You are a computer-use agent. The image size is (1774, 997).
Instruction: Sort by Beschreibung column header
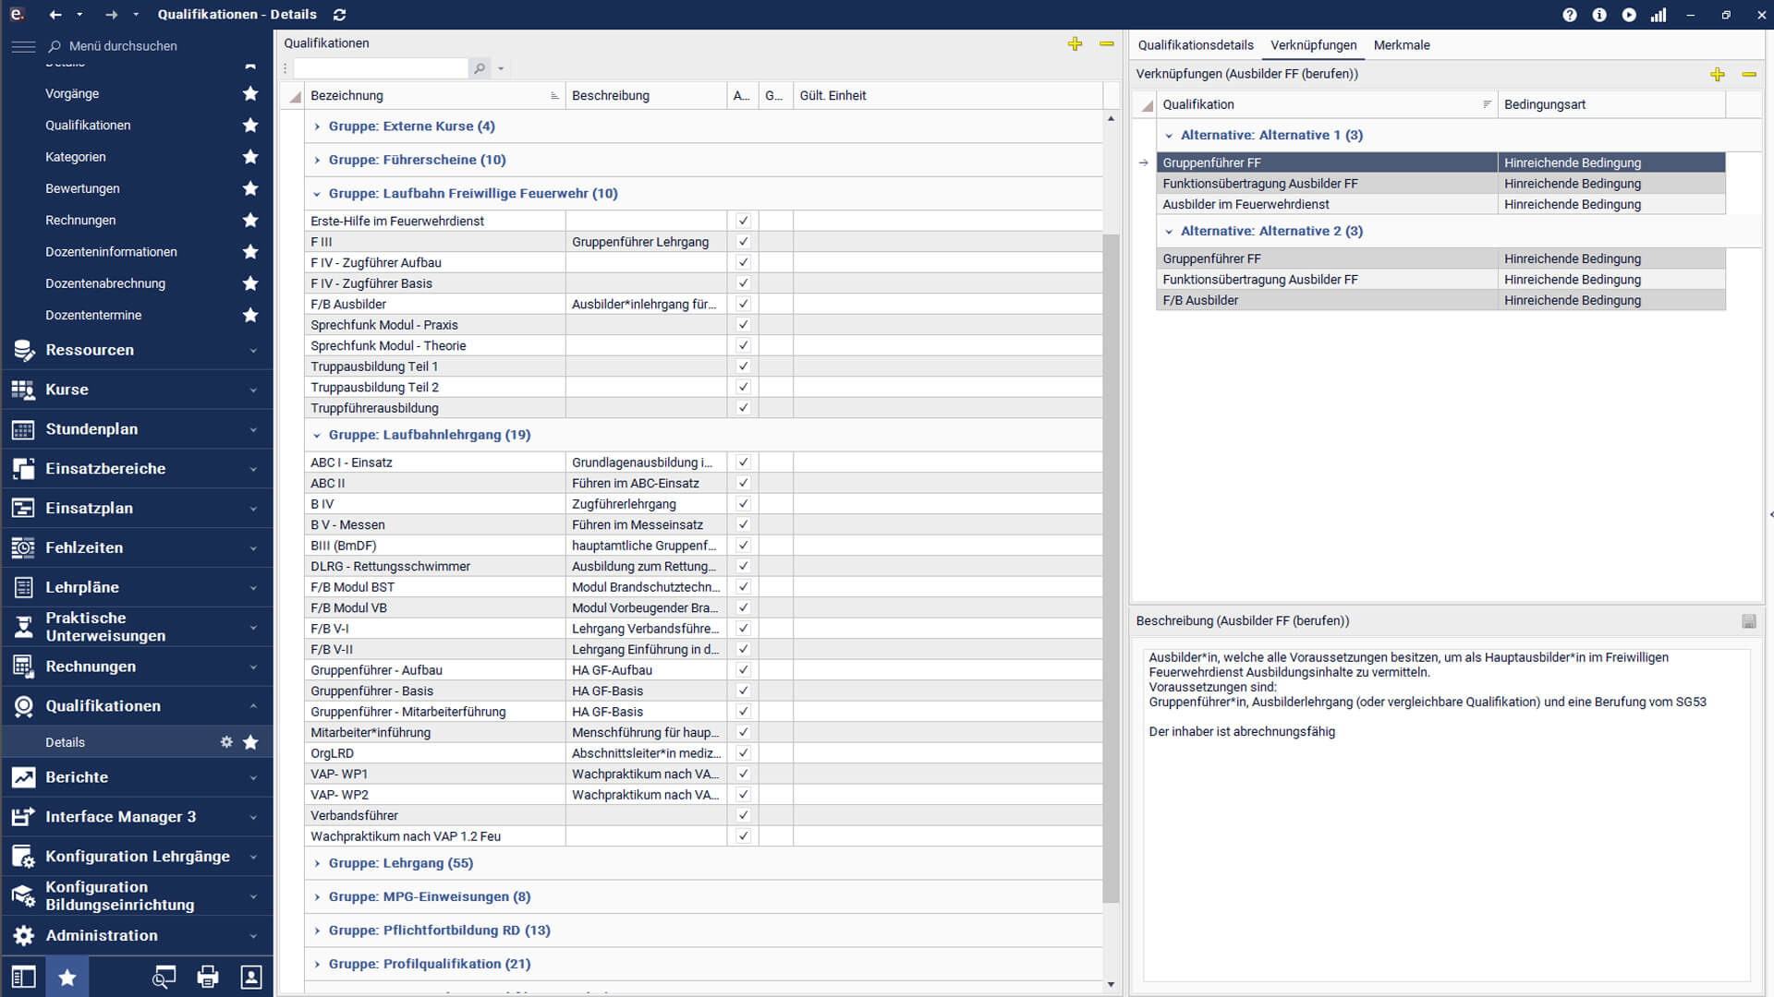pos(646,96)
